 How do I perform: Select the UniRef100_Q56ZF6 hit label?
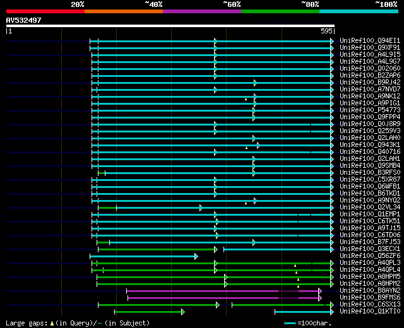[369, 255]
